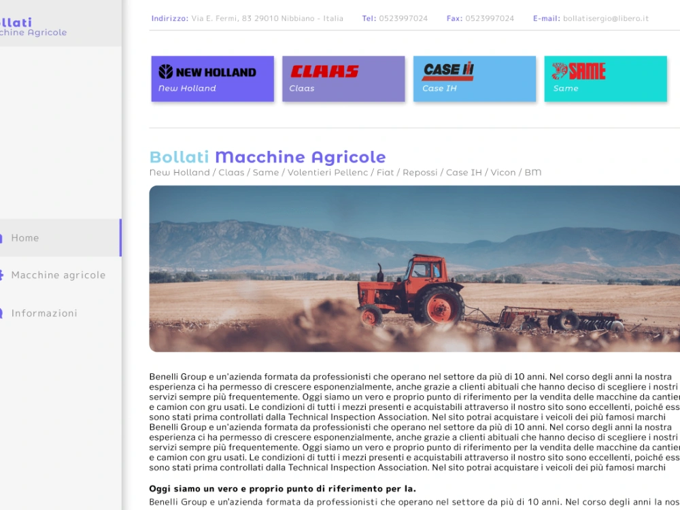Open the Same brand card
Image resolution: width=680 pixels, height=510 pixels.
tap(605, 78)
